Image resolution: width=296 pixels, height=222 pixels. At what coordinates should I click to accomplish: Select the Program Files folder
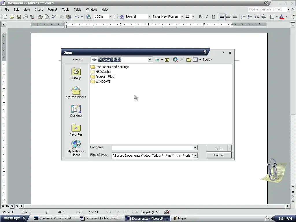[x=102, y=77]
